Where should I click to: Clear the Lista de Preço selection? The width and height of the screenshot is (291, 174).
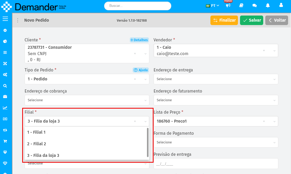point(264,121)
